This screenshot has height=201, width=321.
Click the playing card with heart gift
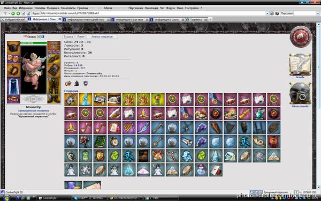tap(216, 170)
